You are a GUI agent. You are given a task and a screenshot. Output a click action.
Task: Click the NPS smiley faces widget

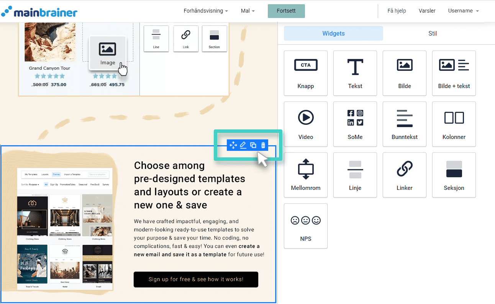[305, 226]
